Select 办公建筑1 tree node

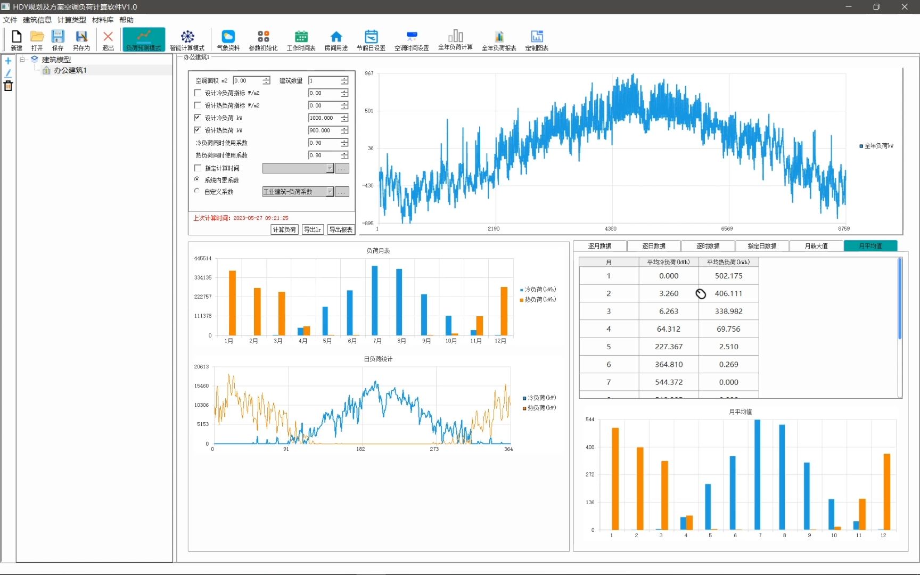pos(70,70)
